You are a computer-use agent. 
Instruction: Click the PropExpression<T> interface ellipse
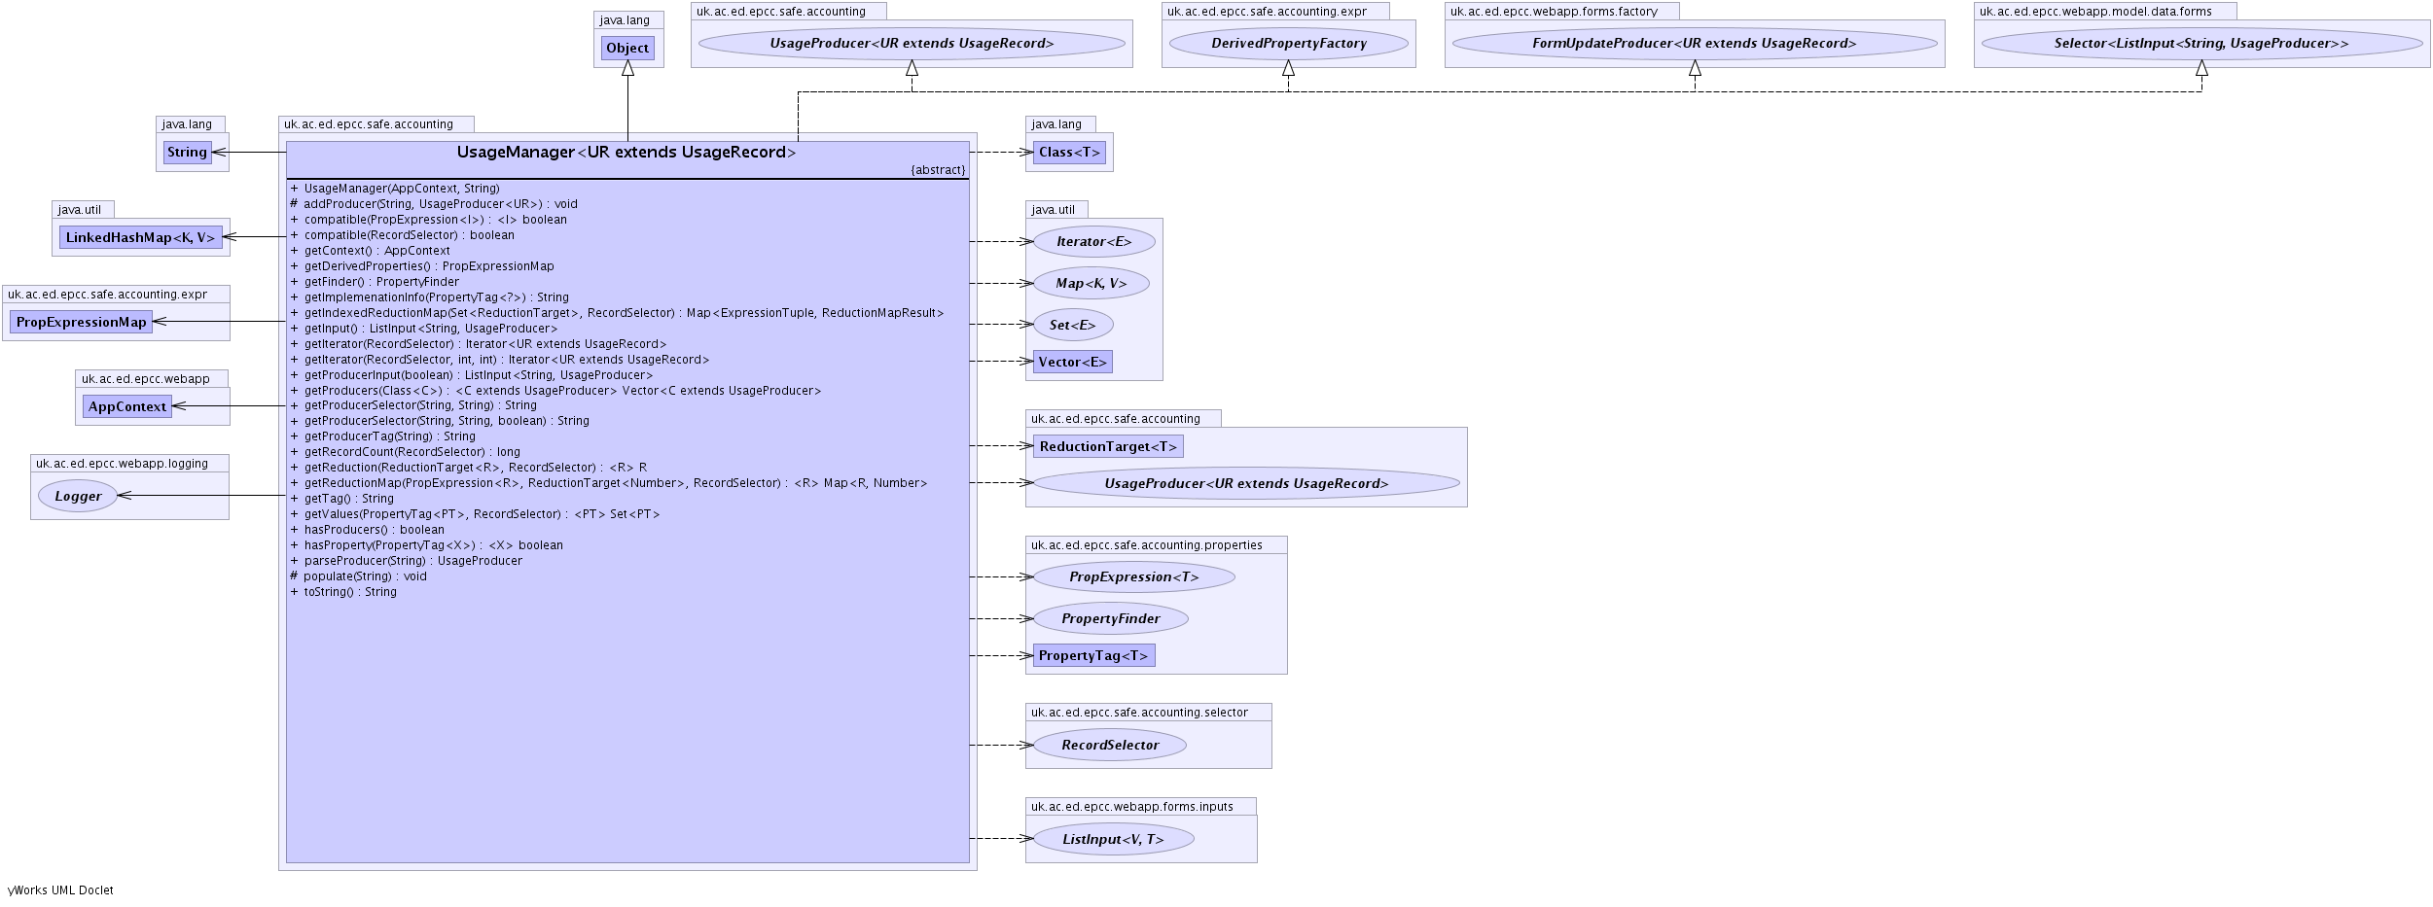pos(1133,576)
